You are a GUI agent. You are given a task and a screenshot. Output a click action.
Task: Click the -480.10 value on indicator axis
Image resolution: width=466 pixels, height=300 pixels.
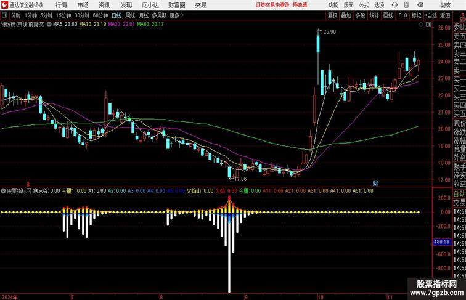(441, 241)
